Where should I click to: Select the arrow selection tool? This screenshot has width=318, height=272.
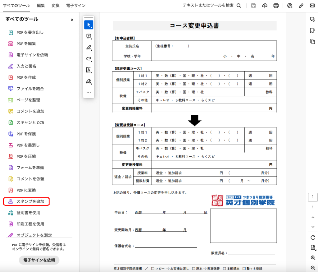click(89, 25)
